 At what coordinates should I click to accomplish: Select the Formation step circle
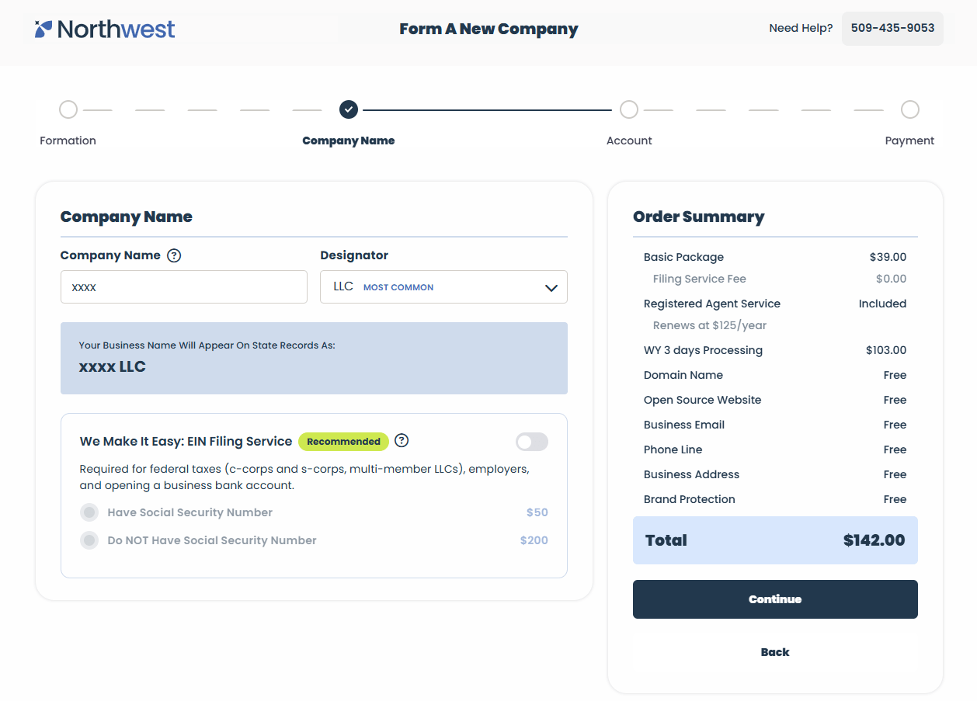point(68,109)
